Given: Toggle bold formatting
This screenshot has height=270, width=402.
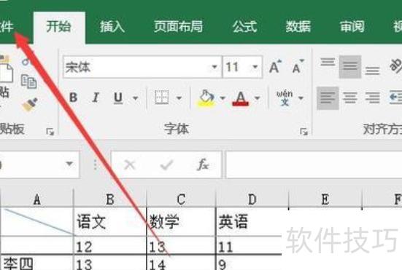Looking at the screenshot, I should point(74,98).
